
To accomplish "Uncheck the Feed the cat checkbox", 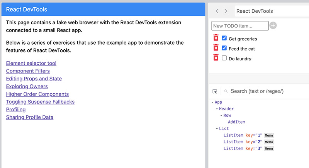I will point(224,48).
